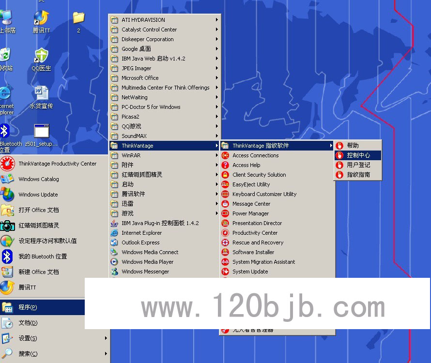Image resolution: width=431 pixels, height=363 pixels.
Task: Expand the 设置(S) submenu arrow
Action: pos(106,338)
